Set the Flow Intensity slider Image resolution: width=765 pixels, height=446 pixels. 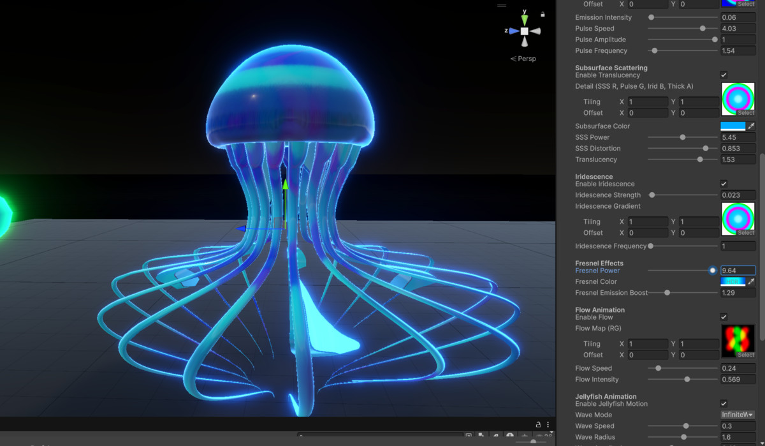pos(683,380)
